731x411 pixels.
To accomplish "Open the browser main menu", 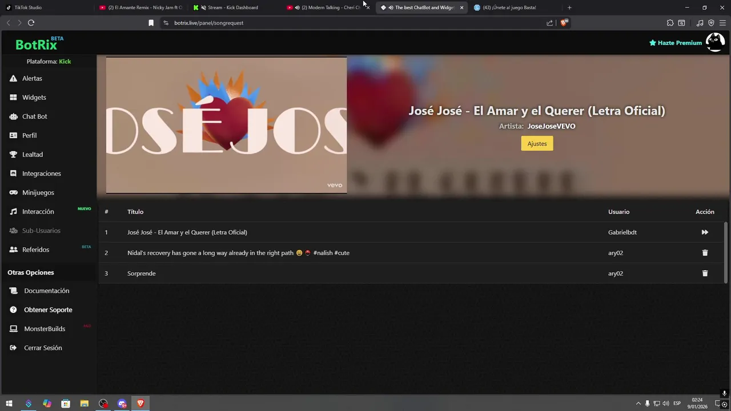I will click(722, 23).
